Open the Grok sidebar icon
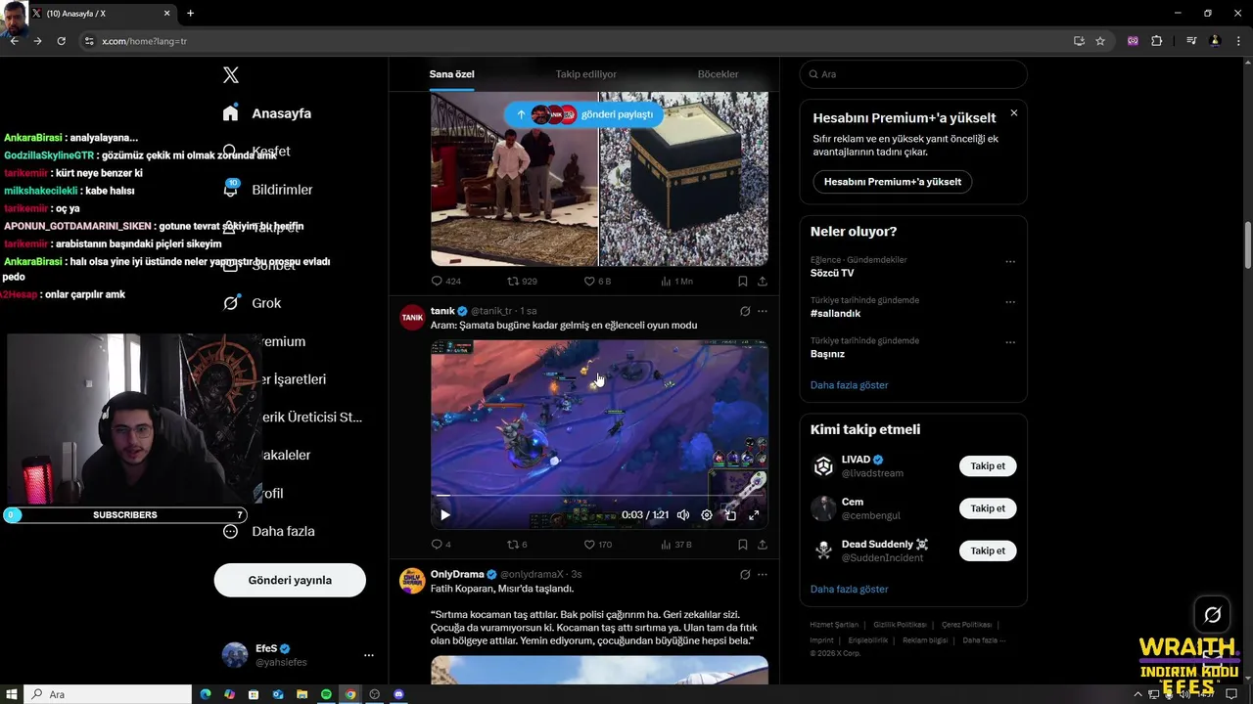The width and height of the screenshot is (1253, 704). coord(231,303)
